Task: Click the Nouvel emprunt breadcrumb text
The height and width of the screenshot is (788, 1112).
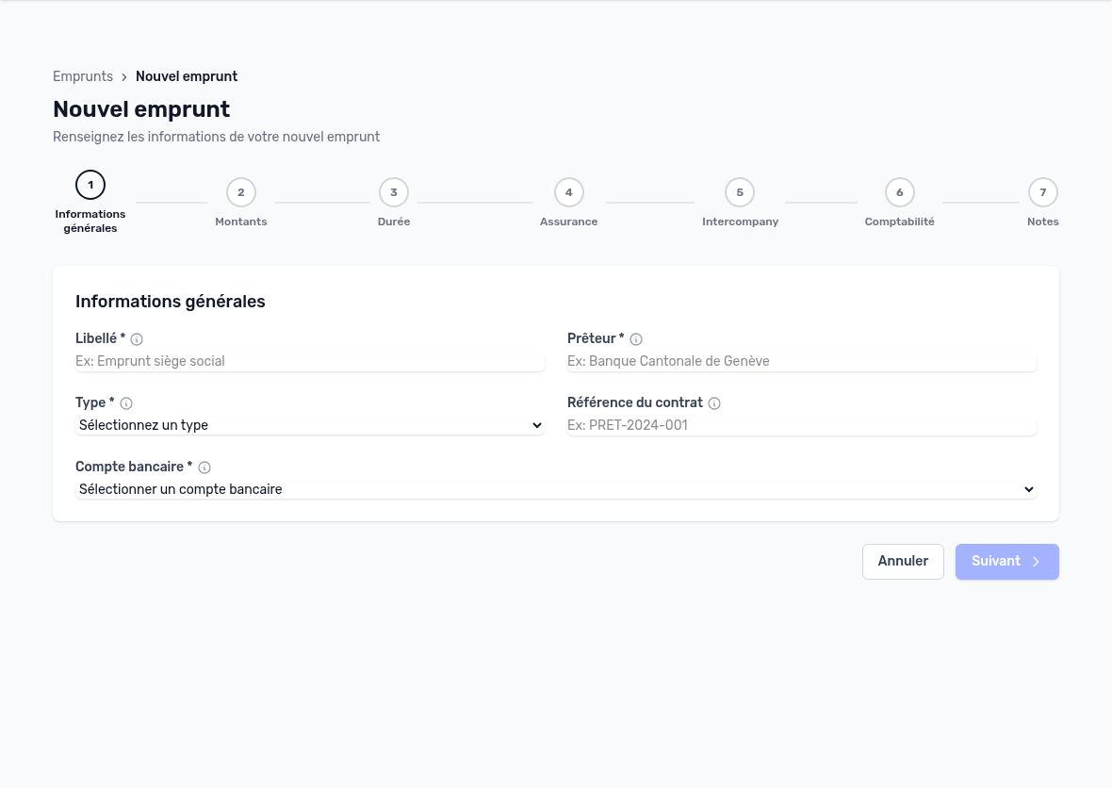Action: 187,76
